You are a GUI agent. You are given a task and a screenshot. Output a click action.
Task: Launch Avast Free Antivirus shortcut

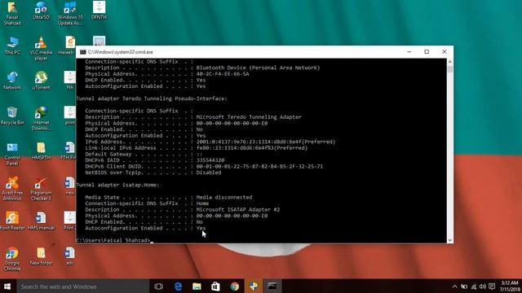12,190
